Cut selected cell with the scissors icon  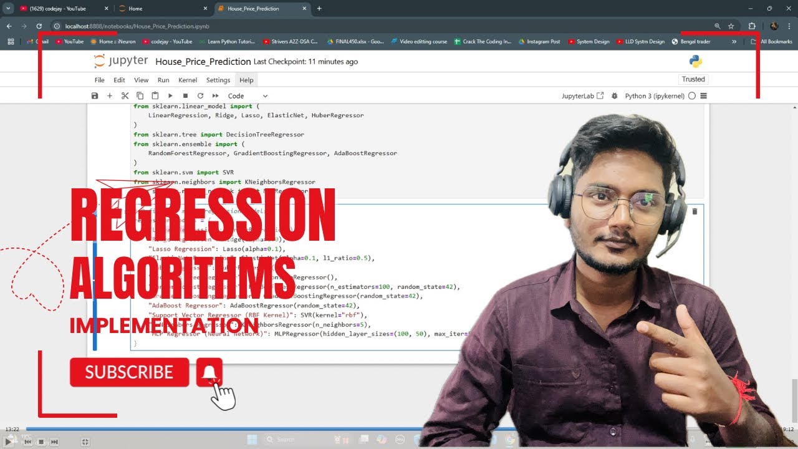pyautogui.click(x=125, y=96)
